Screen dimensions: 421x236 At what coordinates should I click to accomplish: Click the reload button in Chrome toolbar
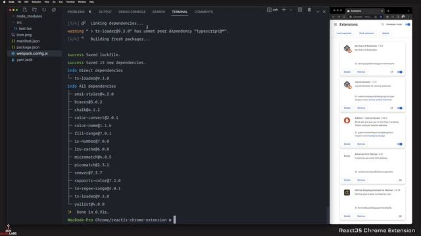coord(344,16)
